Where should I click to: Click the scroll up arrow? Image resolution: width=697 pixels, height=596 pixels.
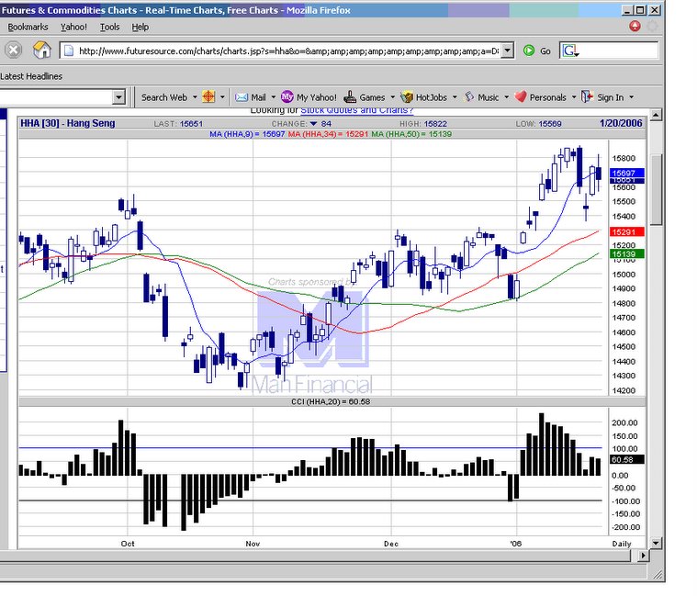click(656, 115)
